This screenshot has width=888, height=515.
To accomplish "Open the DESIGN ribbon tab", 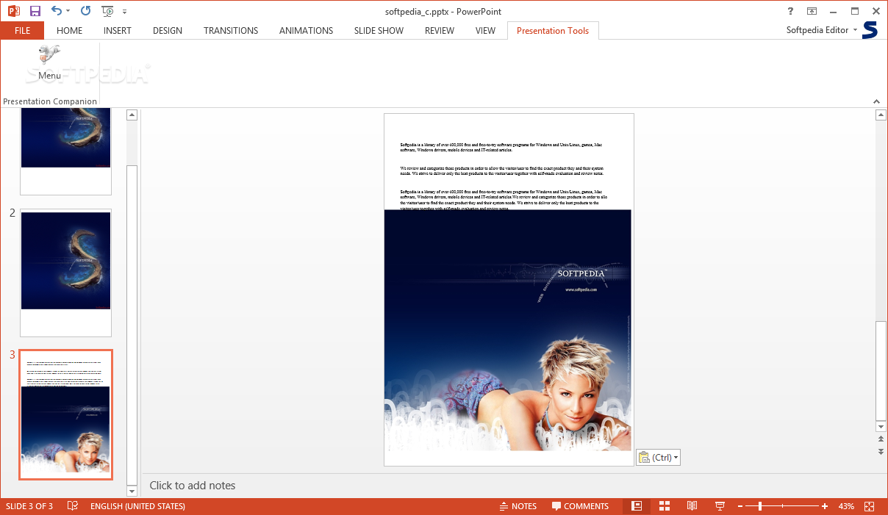I will 168,30.
